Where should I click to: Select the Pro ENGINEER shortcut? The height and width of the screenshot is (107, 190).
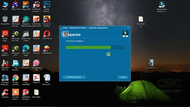pyautogui.click(x=26, y=80)
